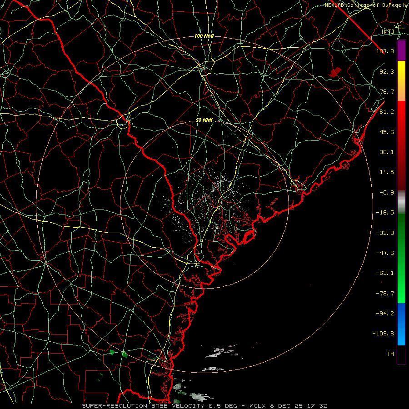The height and width of the screenshot is (409, 409).
Task: Click the VEL legend title
Action: click(x=399, y=27)
